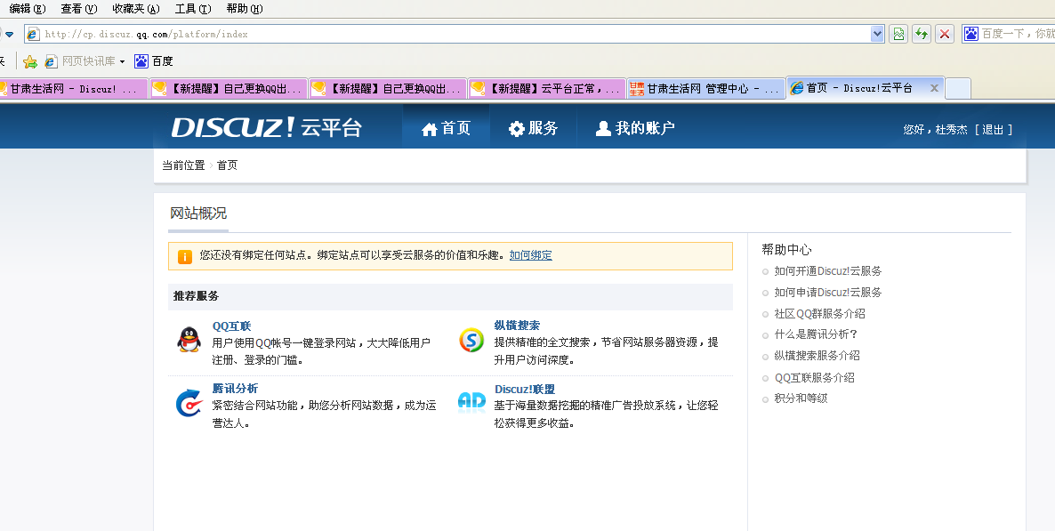
Task: Switch to 【新提醒】云平台正常 tab
Action: tap(547, 89)
